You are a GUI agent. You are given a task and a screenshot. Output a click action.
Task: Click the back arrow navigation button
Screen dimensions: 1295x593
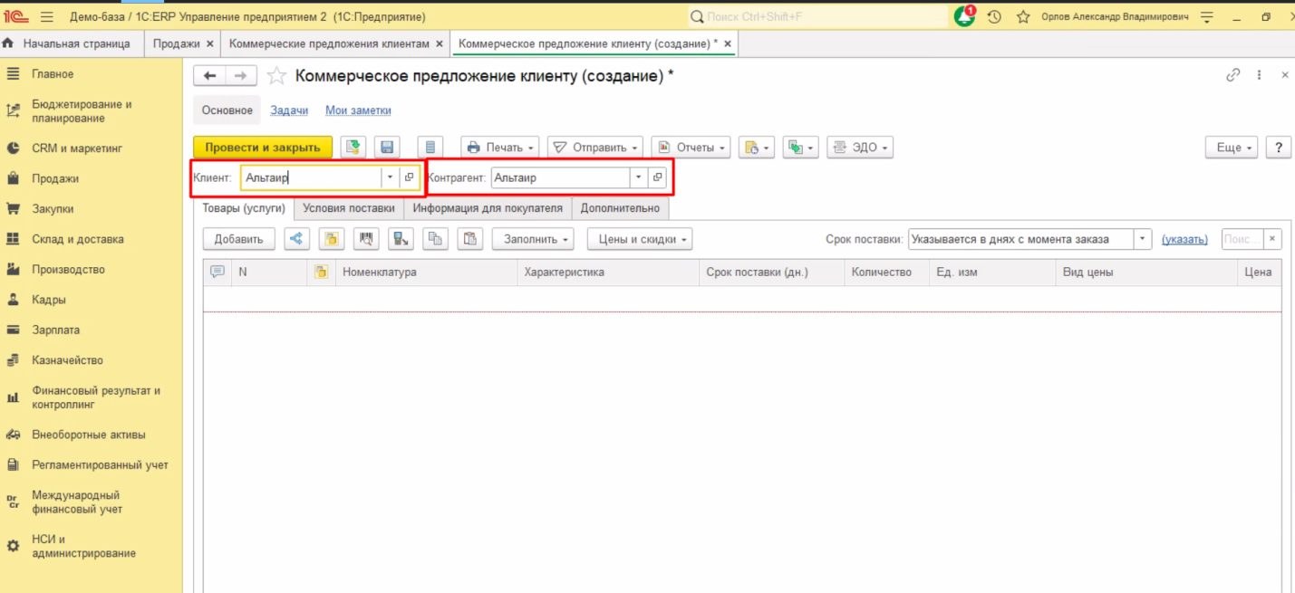click(x=210, y=76)
